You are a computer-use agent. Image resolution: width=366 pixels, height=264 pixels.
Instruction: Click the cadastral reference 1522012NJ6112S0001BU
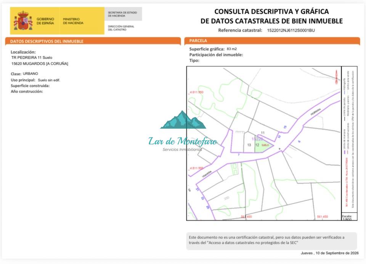click(291, 30)
